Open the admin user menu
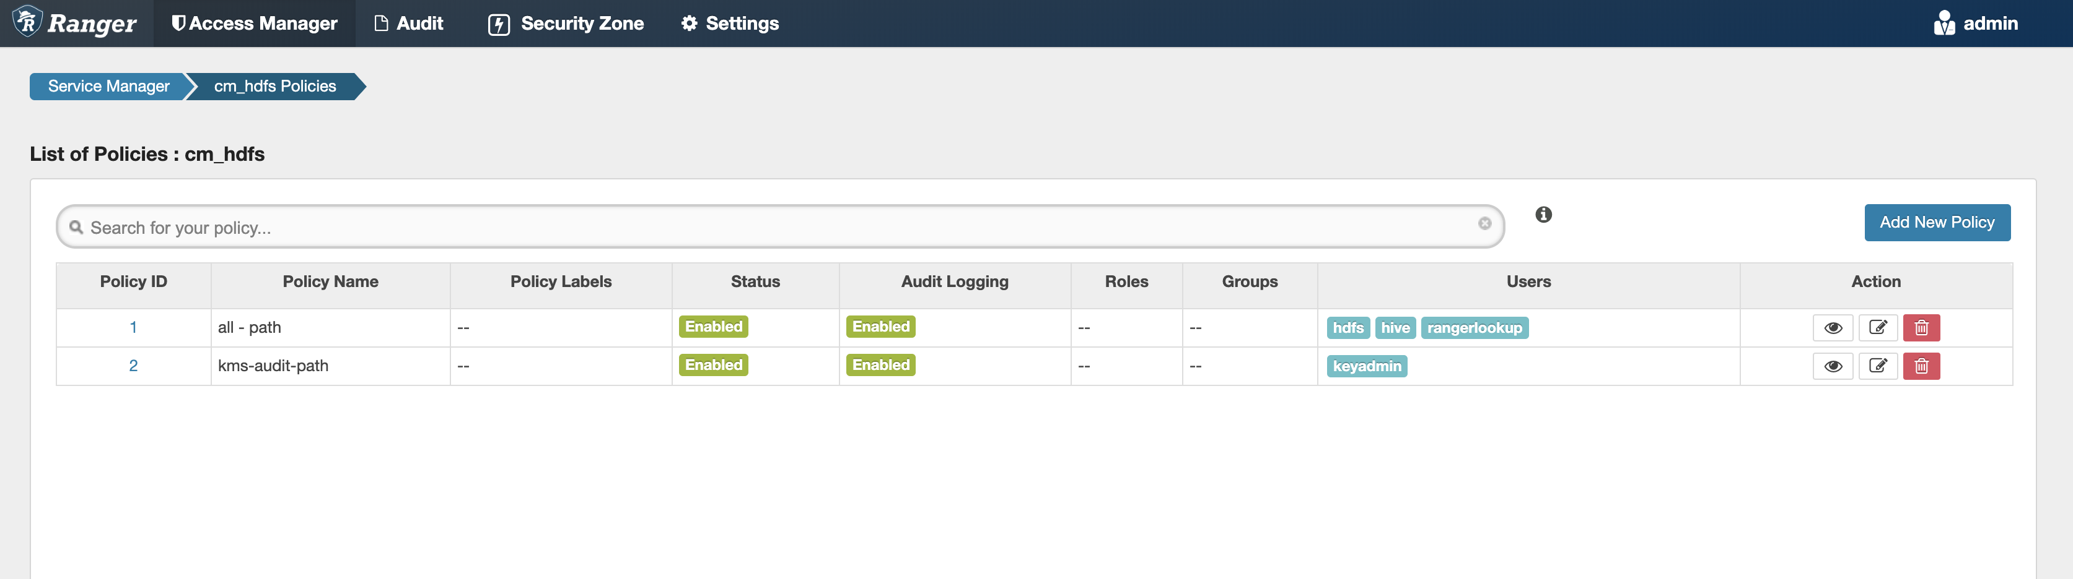Image resolution: width=2073 pixels, height=579 pixels. [1976, 24]
